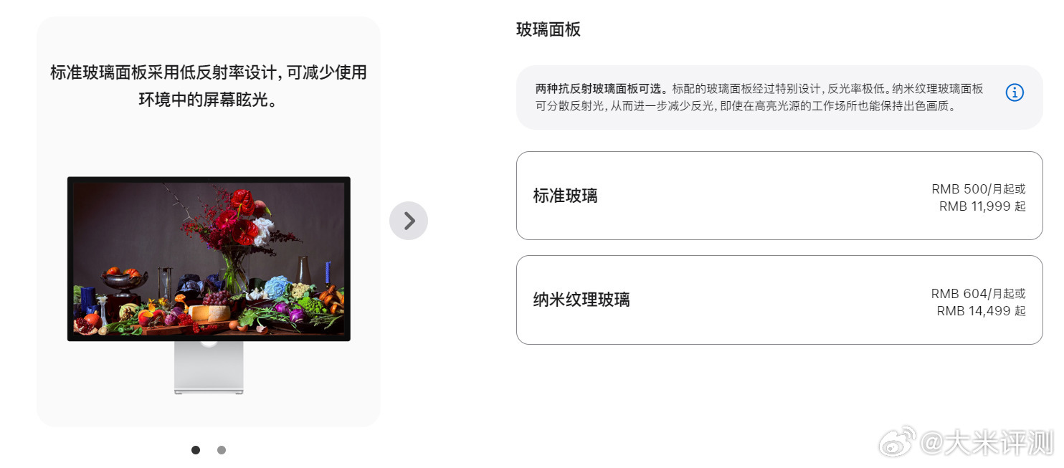Click the bold 两种抗反射玻璃面板可选 text
Image resolution: width=1064 pixels, height=468 pixels.
(602, 90)
